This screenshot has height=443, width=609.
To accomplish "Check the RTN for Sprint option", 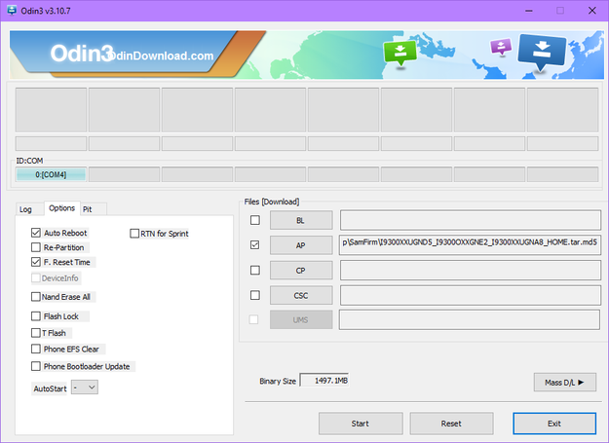I will 134,234.
